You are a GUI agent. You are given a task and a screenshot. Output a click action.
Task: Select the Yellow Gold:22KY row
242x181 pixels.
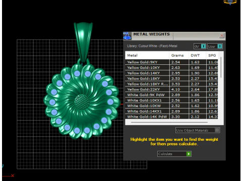click(171, 89)
